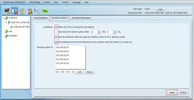The height and width of the screenshot is (100, 194).
Task: Click the Apply button
Action: click(172, 93)
